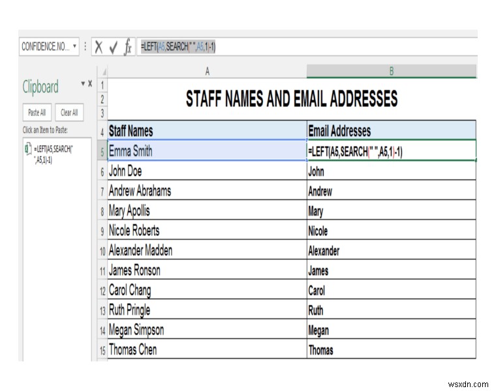Select the James cell in column B
496x391 pixels.
click(x=392, y=270)
